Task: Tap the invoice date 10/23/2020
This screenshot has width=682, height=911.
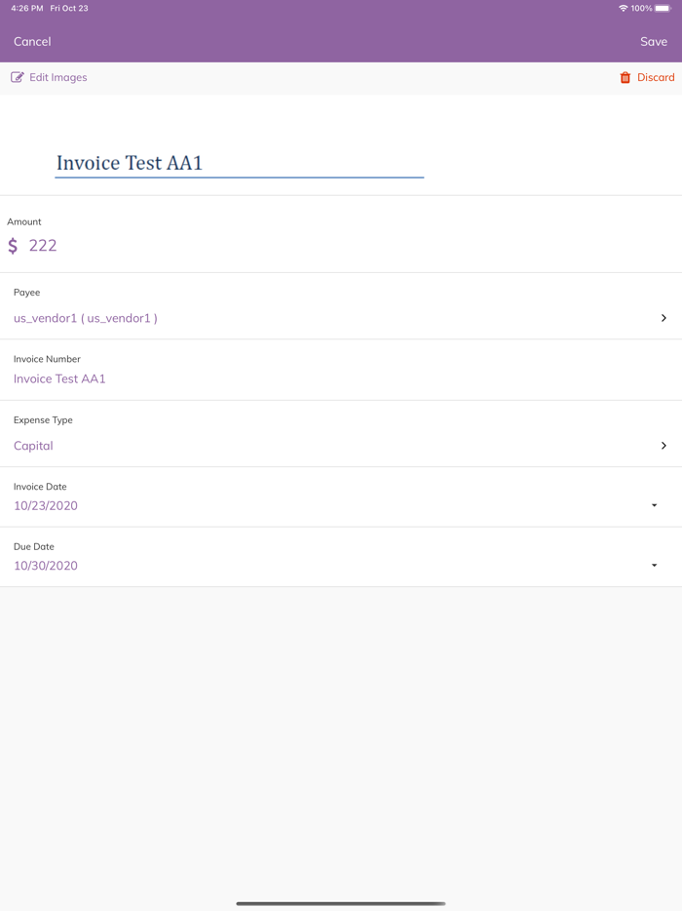Action: (x=46, y=505)
